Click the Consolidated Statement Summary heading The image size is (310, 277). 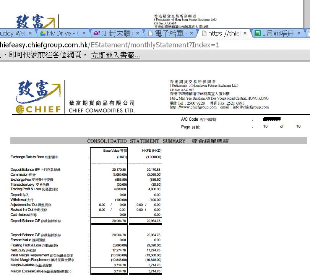pos(158,141)
